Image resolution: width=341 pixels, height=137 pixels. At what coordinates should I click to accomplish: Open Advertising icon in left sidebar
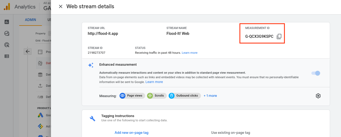[7, 45]
